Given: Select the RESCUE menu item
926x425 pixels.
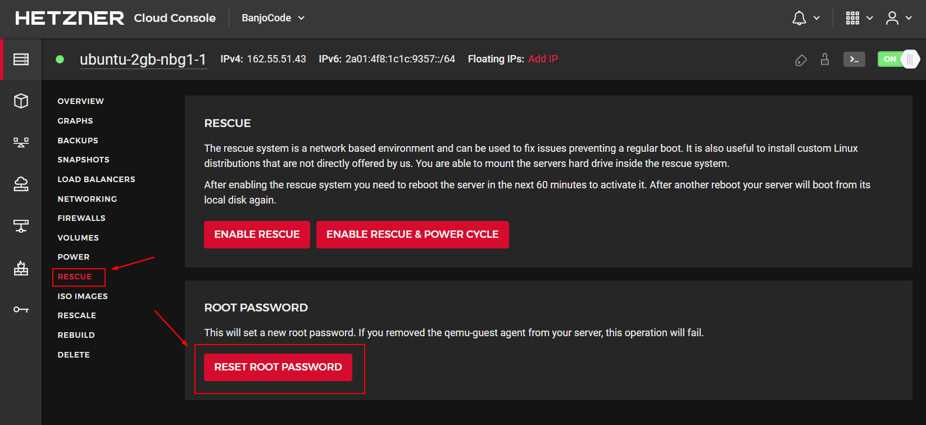Looking at the screenshot, I should (75, 277).
